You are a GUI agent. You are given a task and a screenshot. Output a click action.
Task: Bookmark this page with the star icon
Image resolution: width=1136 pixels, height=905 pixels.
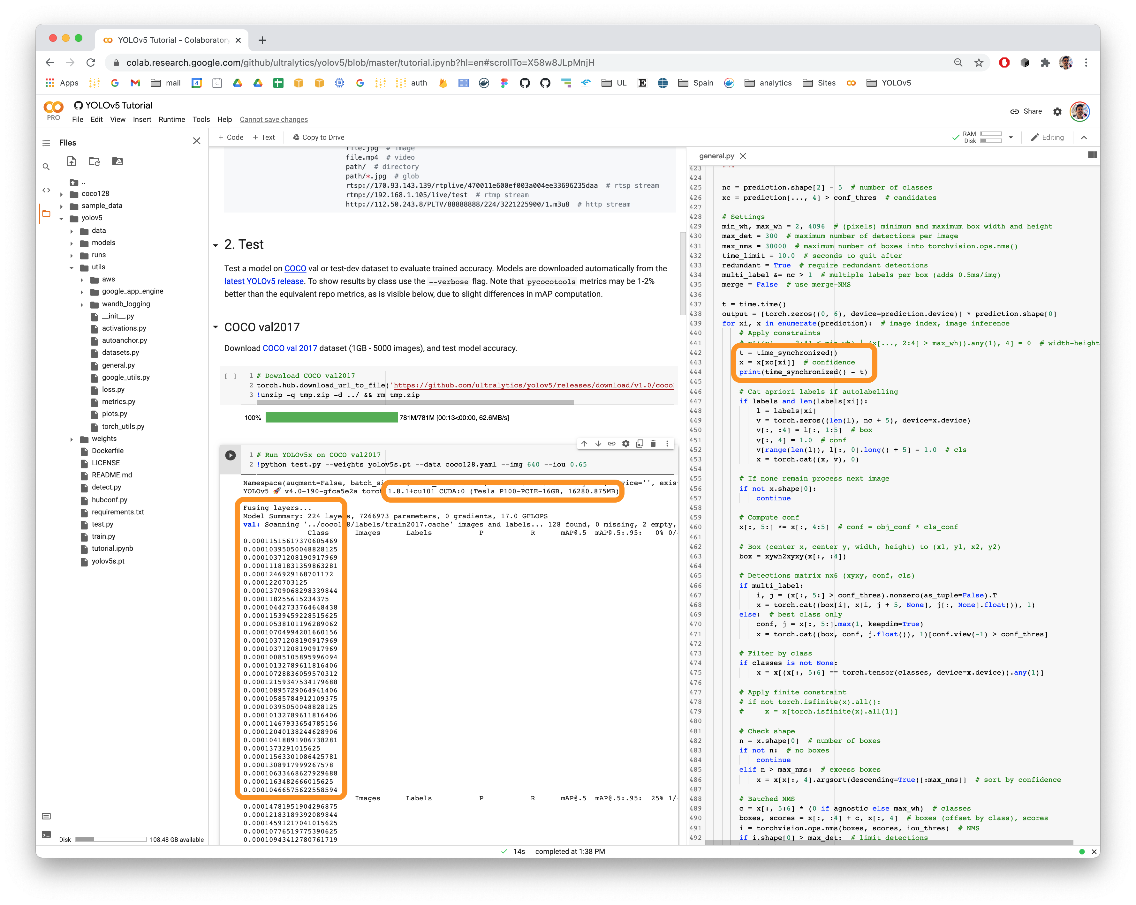(979, 63)
